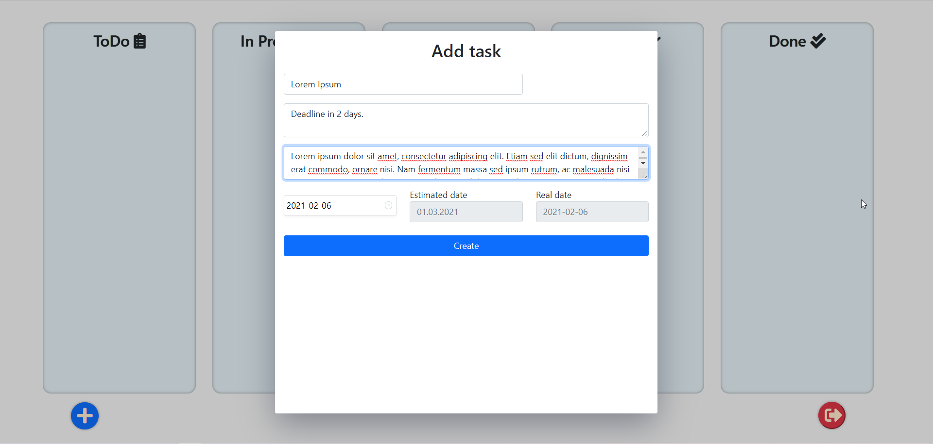Click the 'Add task' heading
933x444 pixels.
click(x=466, y=51)
